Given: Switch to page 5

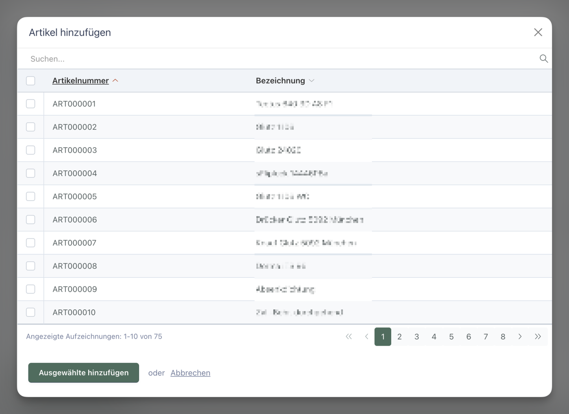Looking at the screenshot, I should [451, 337].
